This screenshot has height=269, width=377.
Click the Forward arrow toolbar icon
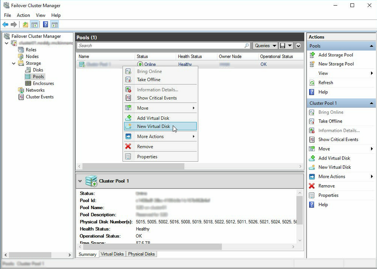click(x=14, y=24)
